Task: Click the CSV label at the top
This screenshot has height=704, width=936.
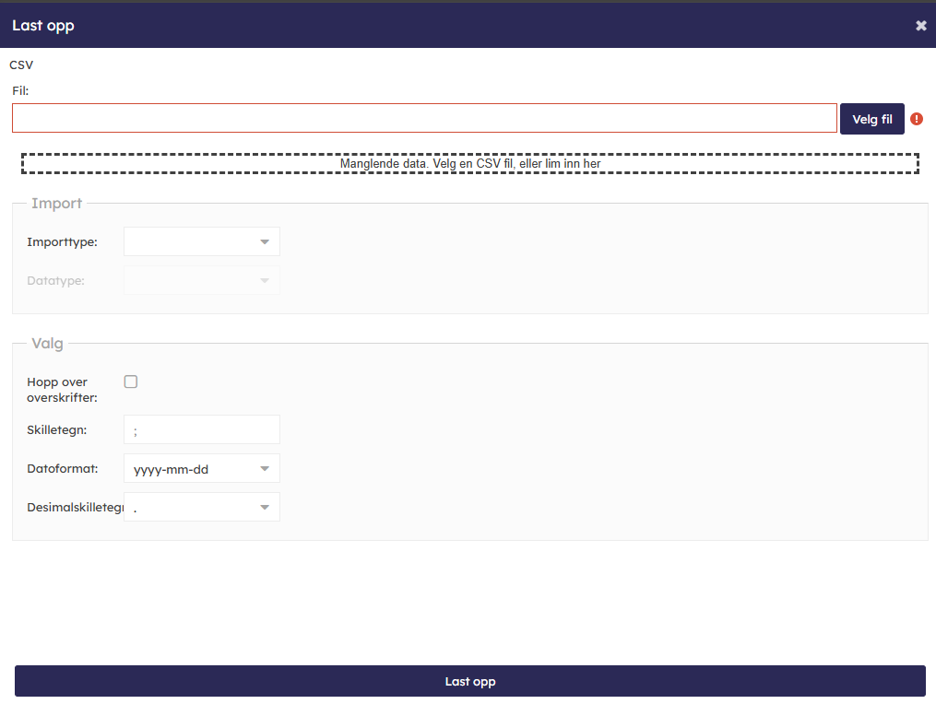Action: (x=21, y=65)
